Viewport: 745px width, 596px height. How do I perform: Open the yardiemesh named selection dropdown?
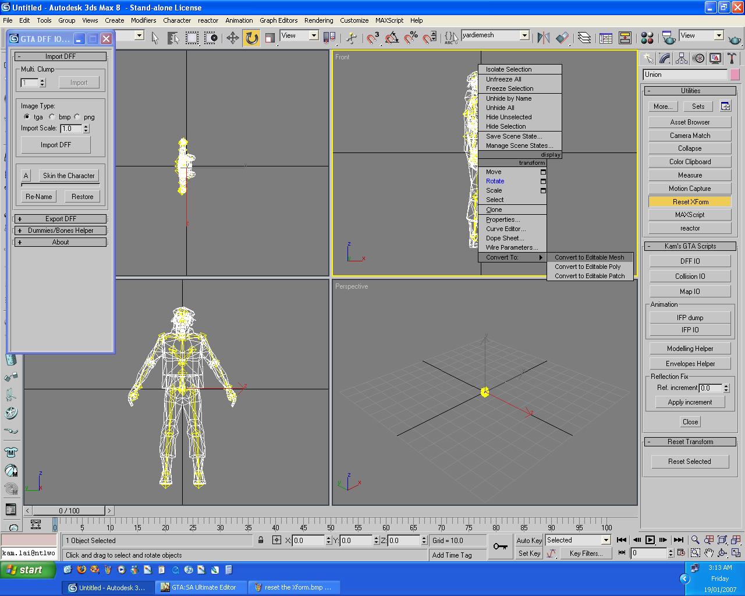tap(524, 36)
